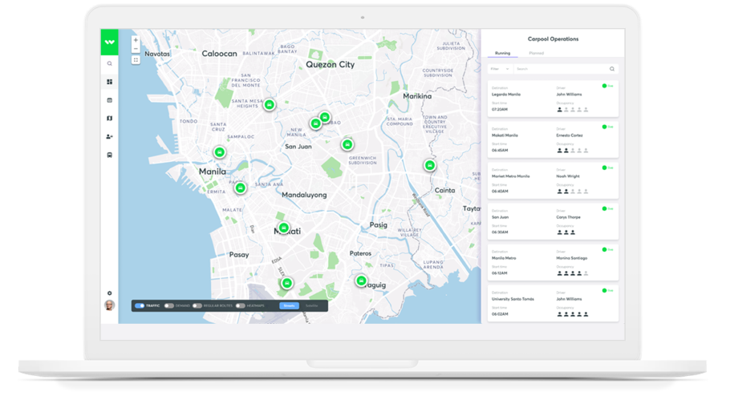
Task: Click the Streets map style button
Action: click(289, 305)
